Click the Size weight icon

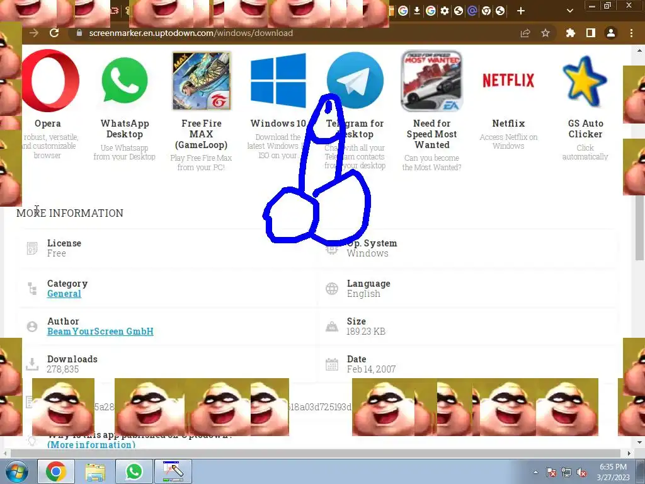point(332,326)
